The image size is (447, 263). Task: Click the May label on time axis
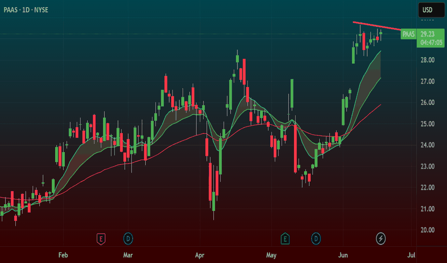coord(271,255)
